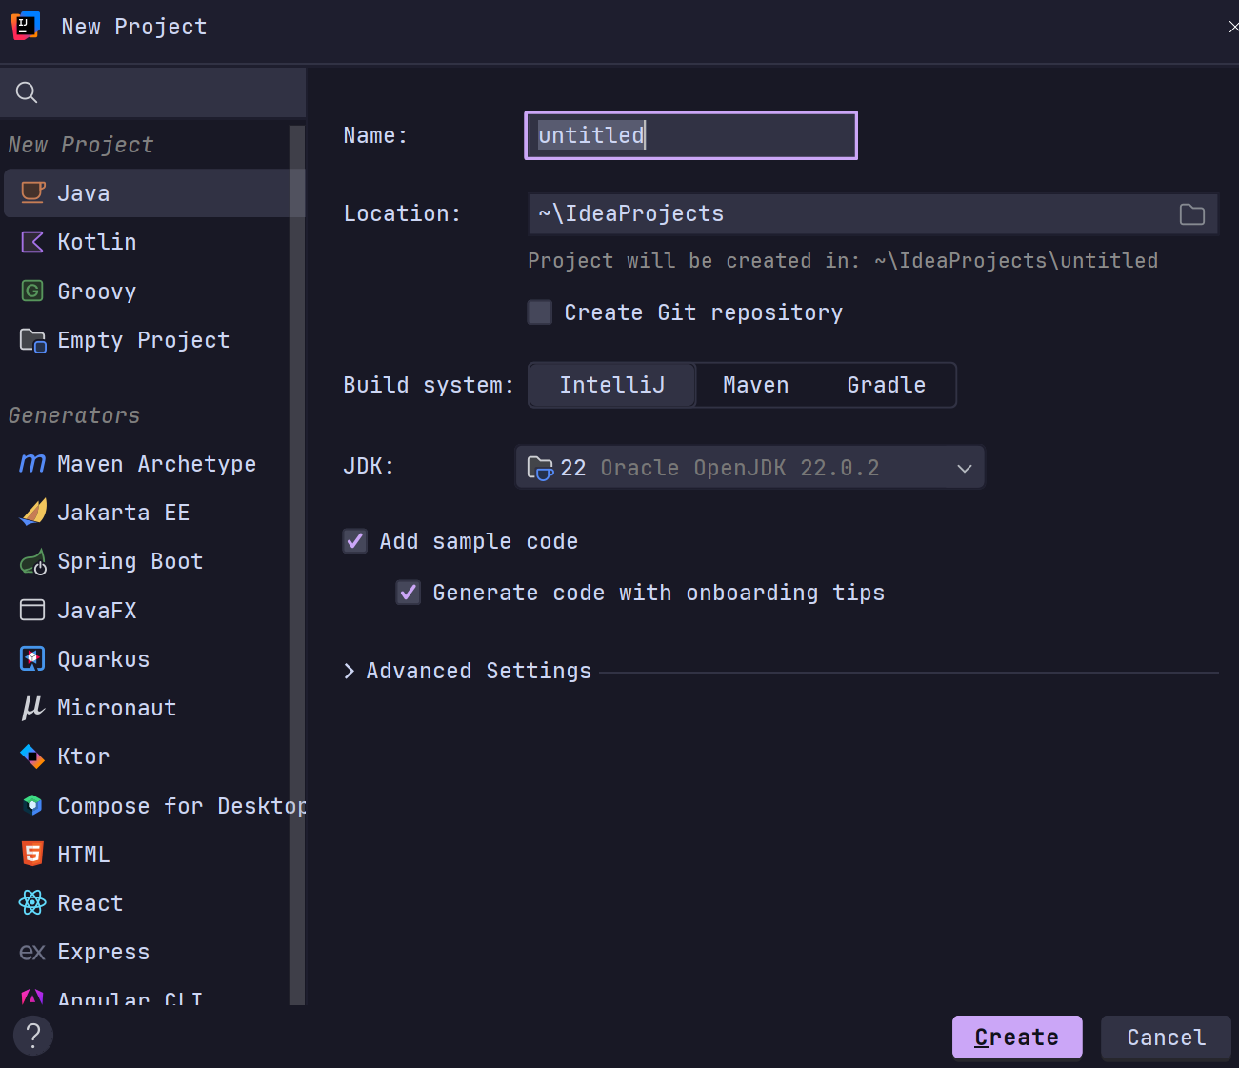Select the Java coffee cup icon
Screen dimensions: 1239x1068
(32, 192)
